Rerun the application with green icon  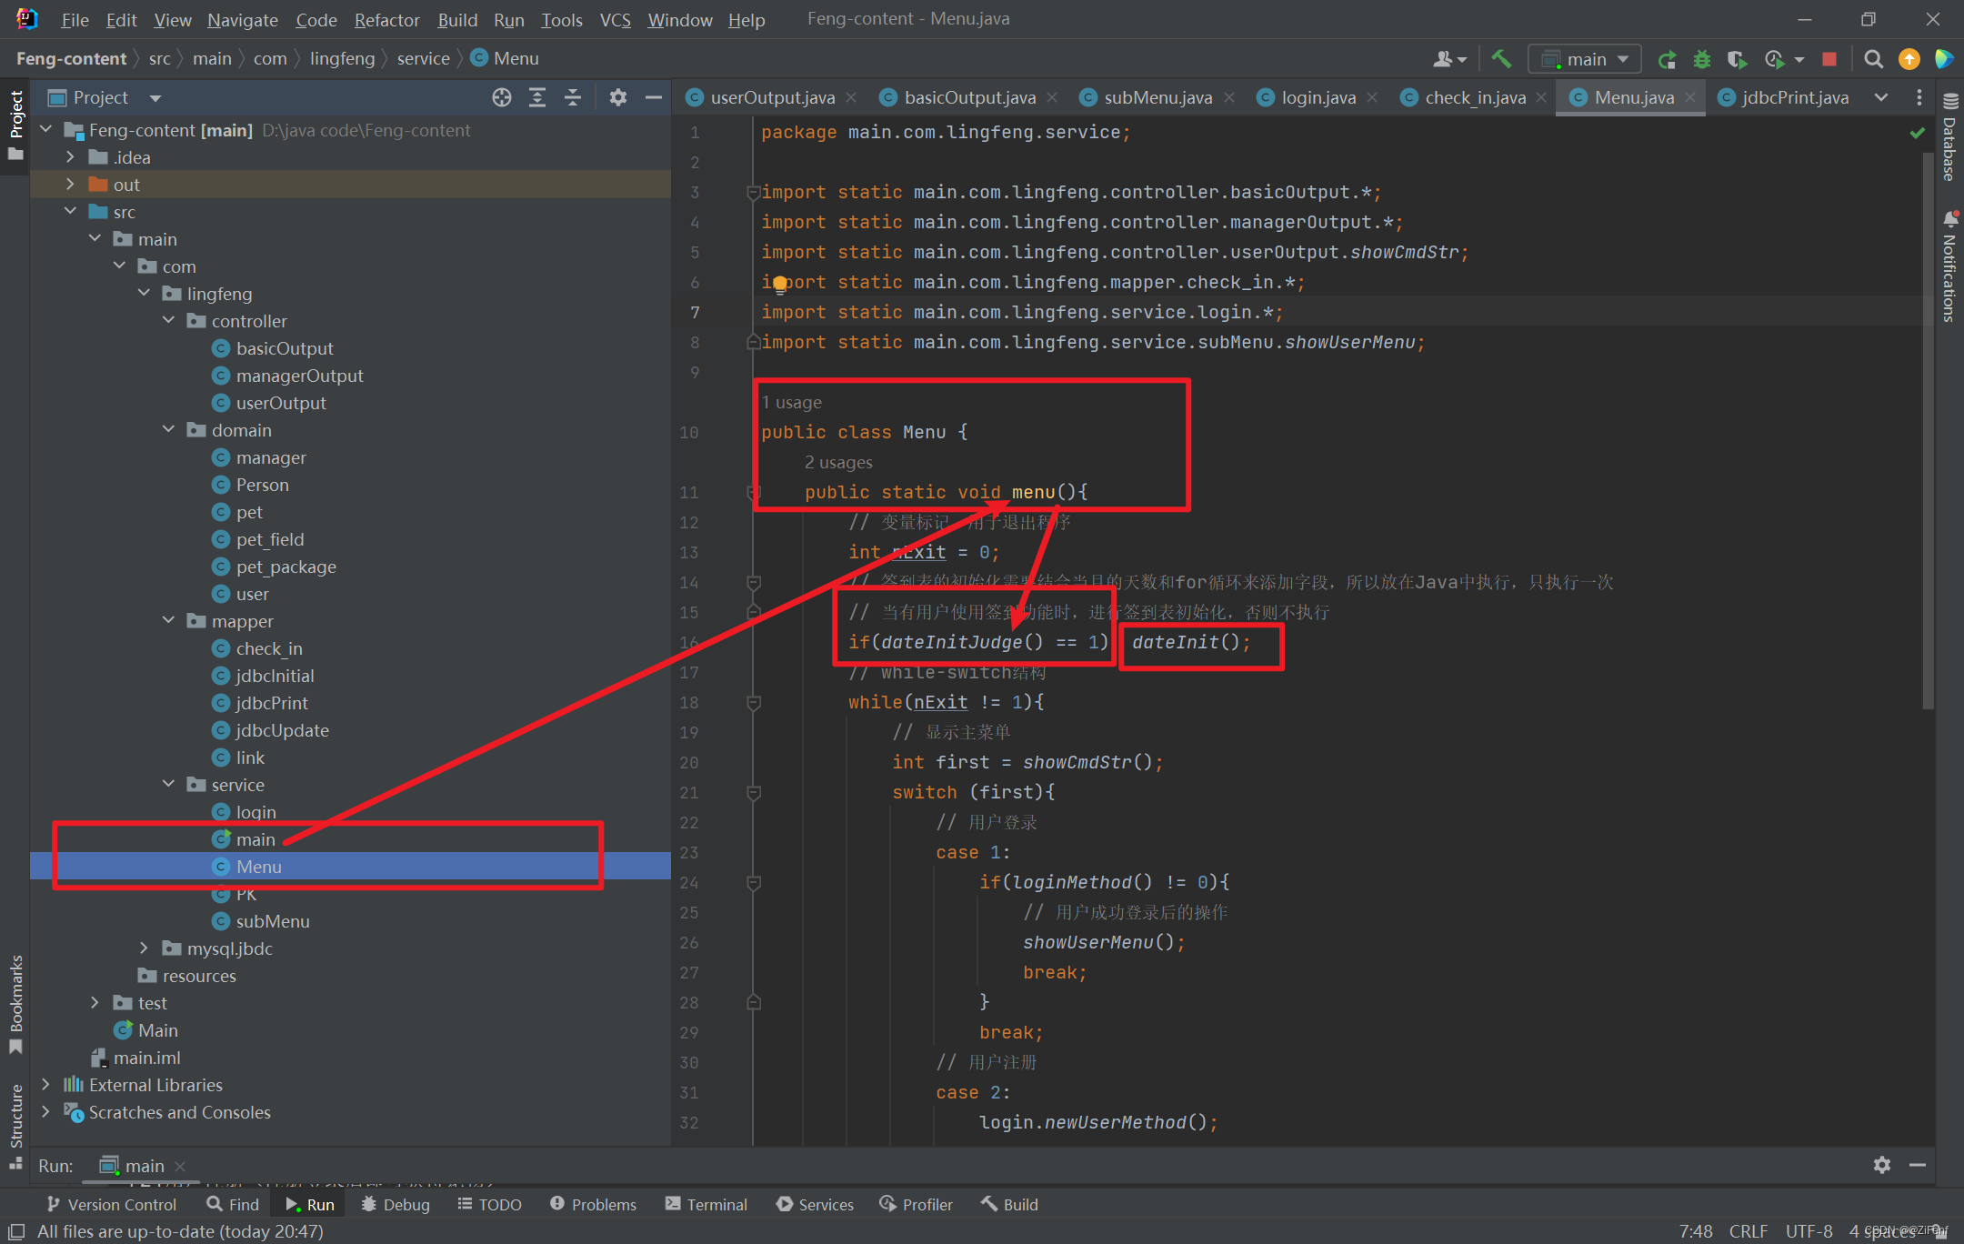pos(1667,59)
